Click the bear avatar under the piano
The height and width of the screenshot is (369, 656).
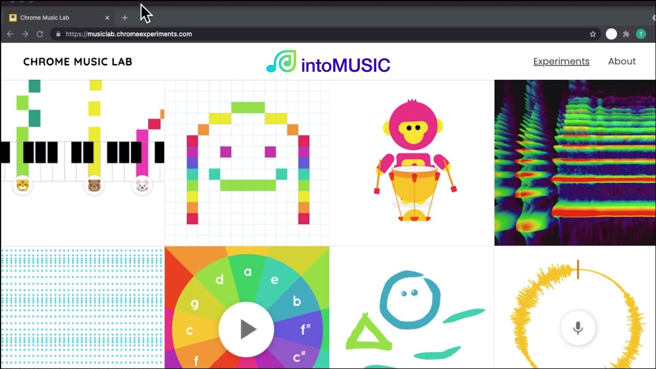click(94, 185)
